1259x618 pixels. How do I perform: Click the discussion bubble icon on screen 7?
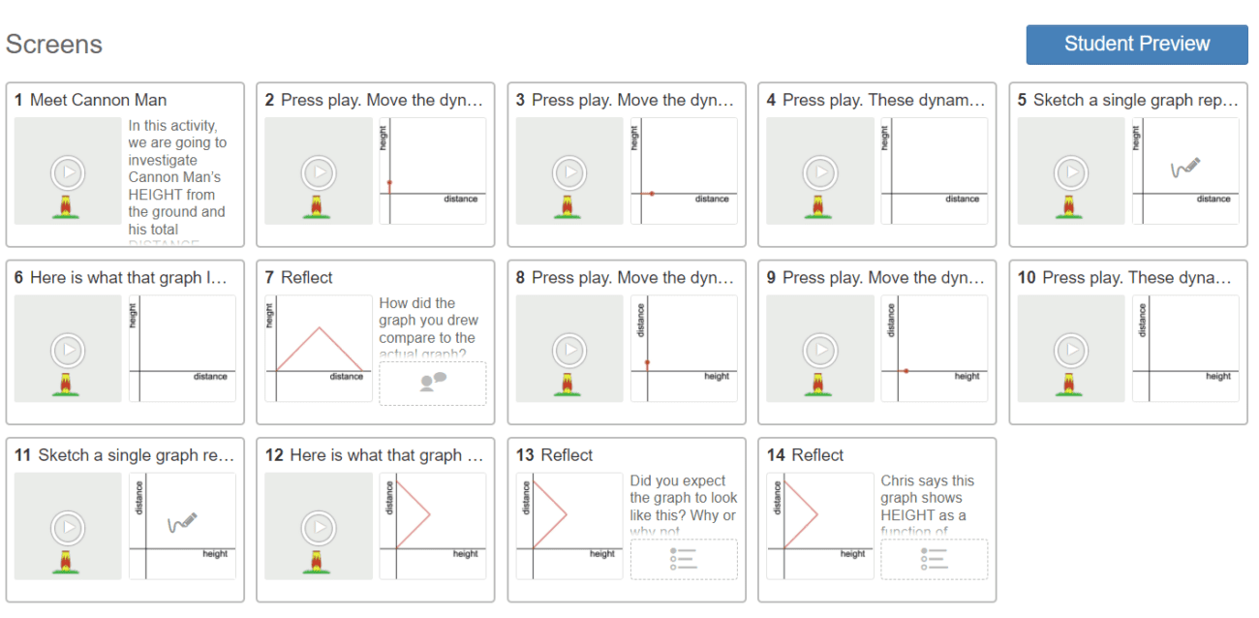pyautogui.click(x=432, y=382)
